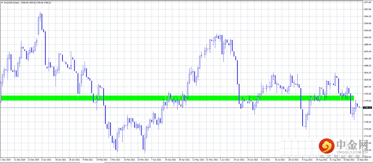The height and width of the screenshot is (163, 373).
Task: Click the 1779.40 price scale label
Action: (x=368, y=101)
